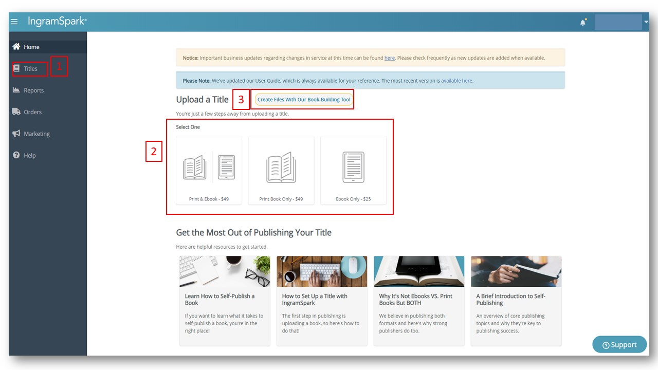
Task: Click the Help question mark icon
Action: (16, 155)
